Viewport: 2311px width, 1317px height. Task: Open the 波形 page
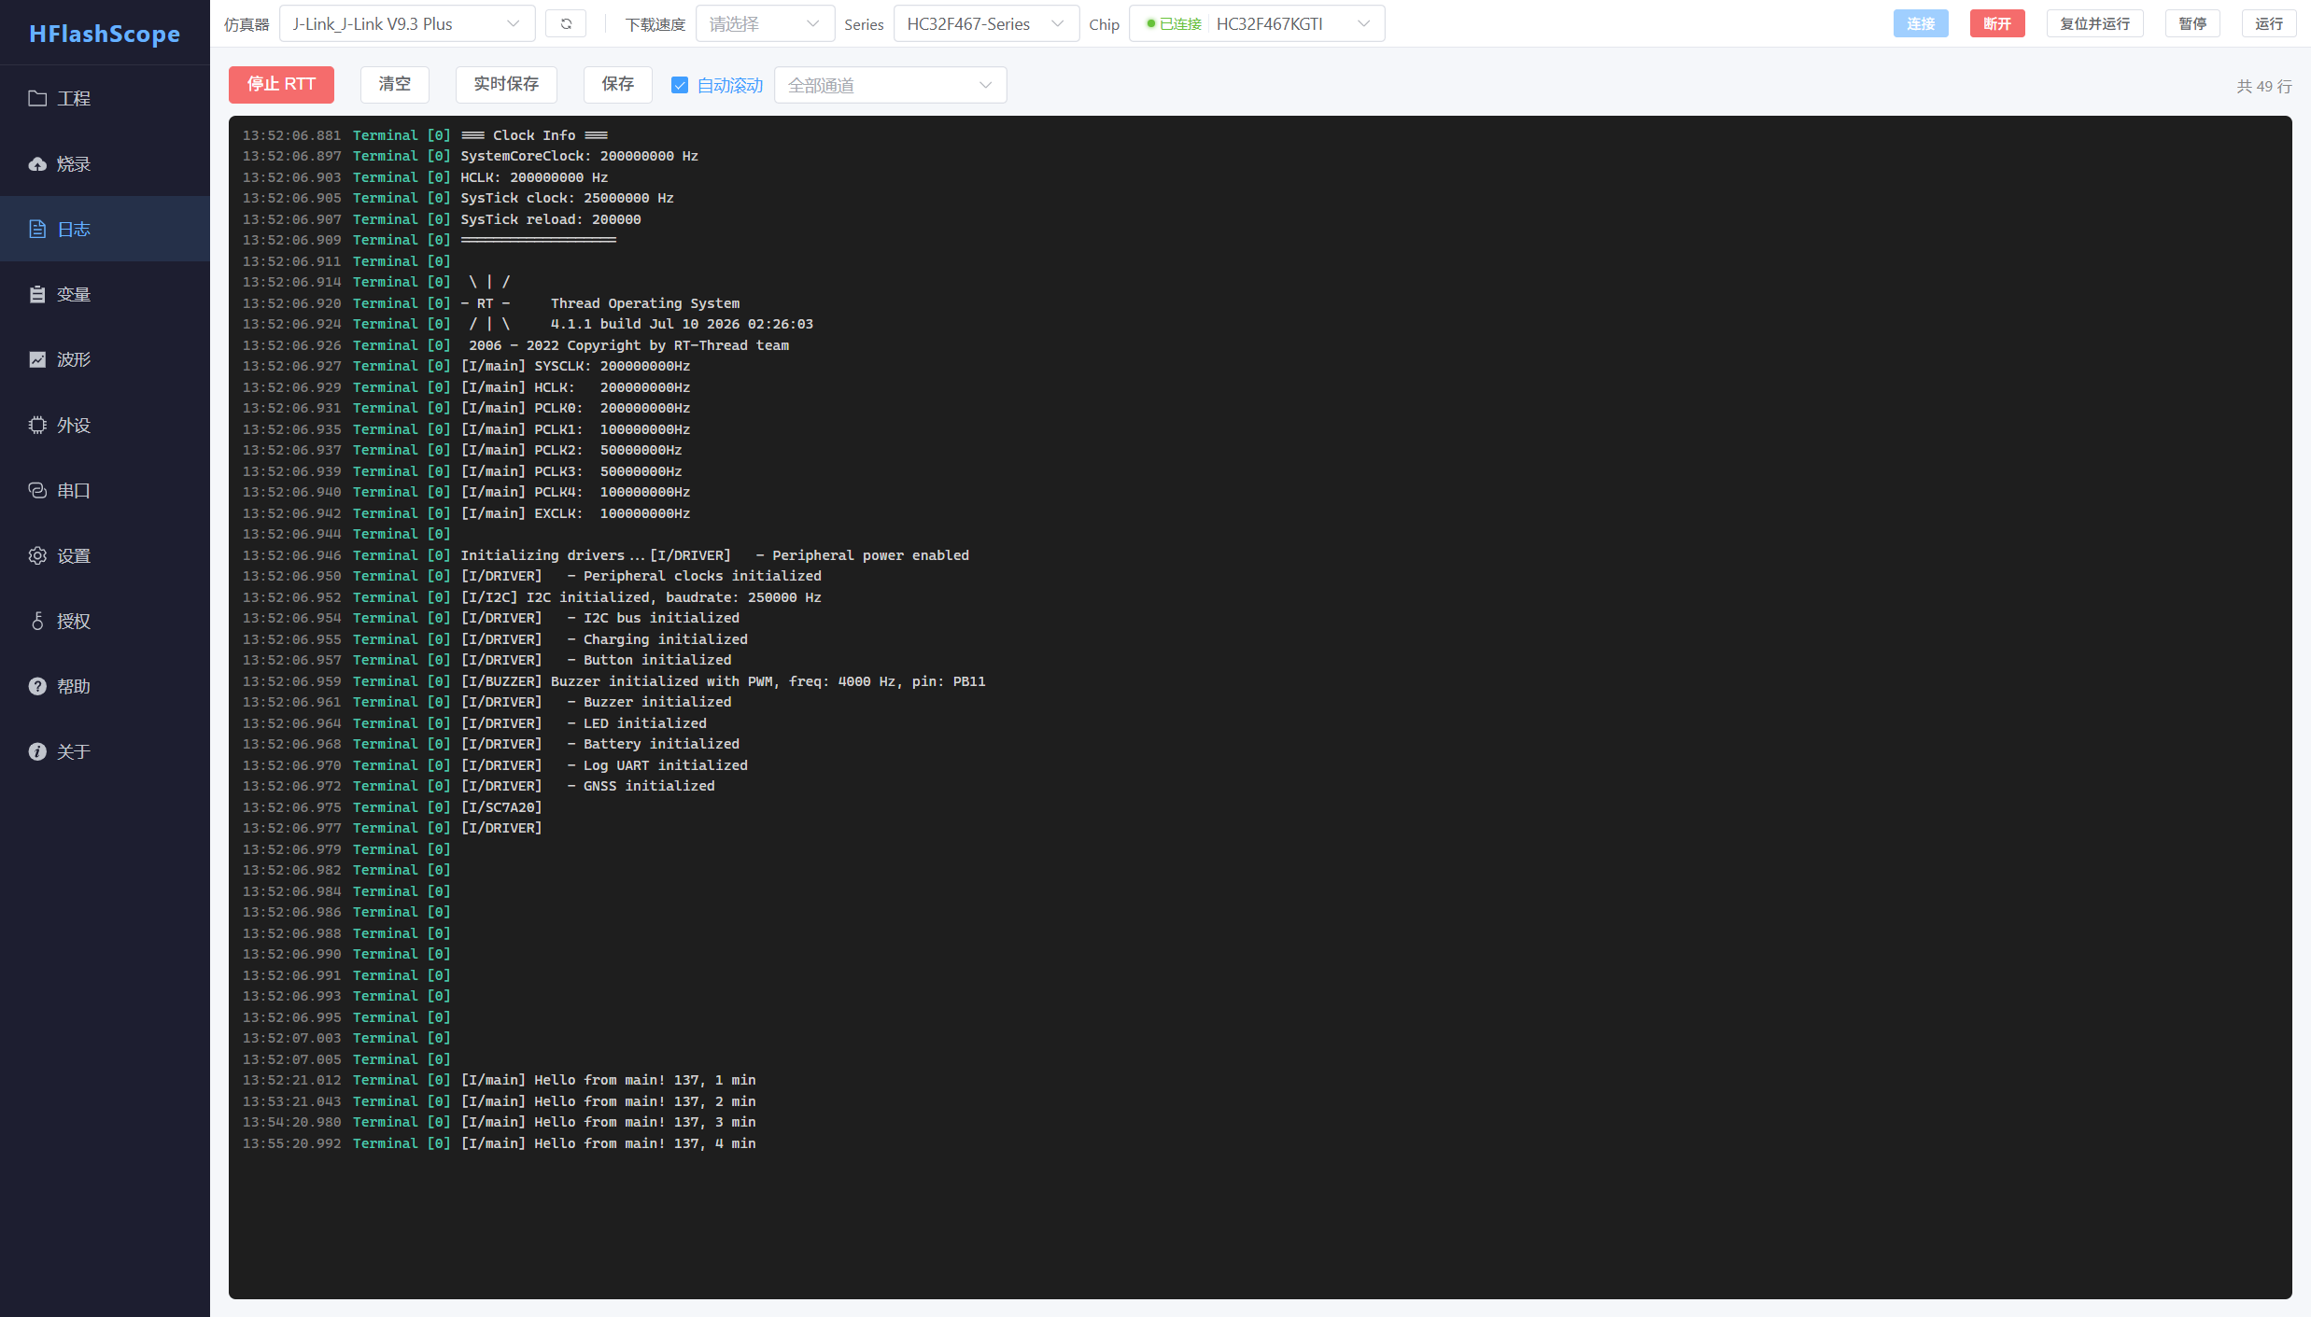click(105, 359)
